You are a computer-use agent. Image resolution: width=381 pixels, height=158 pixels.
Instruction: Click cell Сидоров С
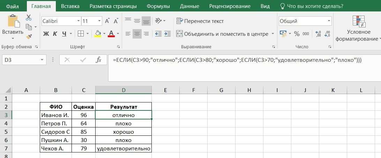56,132
